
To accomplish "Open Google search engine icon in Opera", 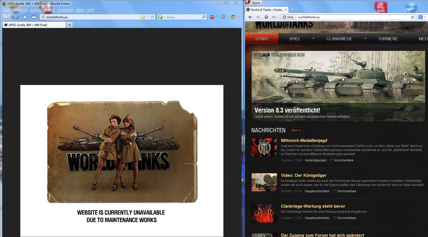I will pyautogui.click(x=420, y=17).
